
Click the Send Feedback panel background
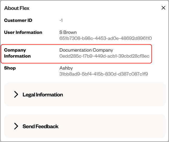coord(117,126)
